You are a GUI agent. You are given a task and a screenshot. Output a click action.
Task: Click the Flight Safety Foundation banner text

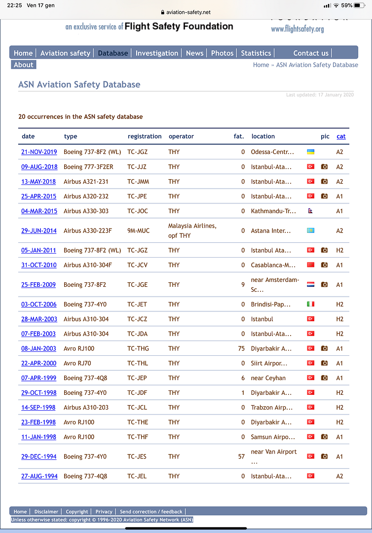(x=179, y=26)
